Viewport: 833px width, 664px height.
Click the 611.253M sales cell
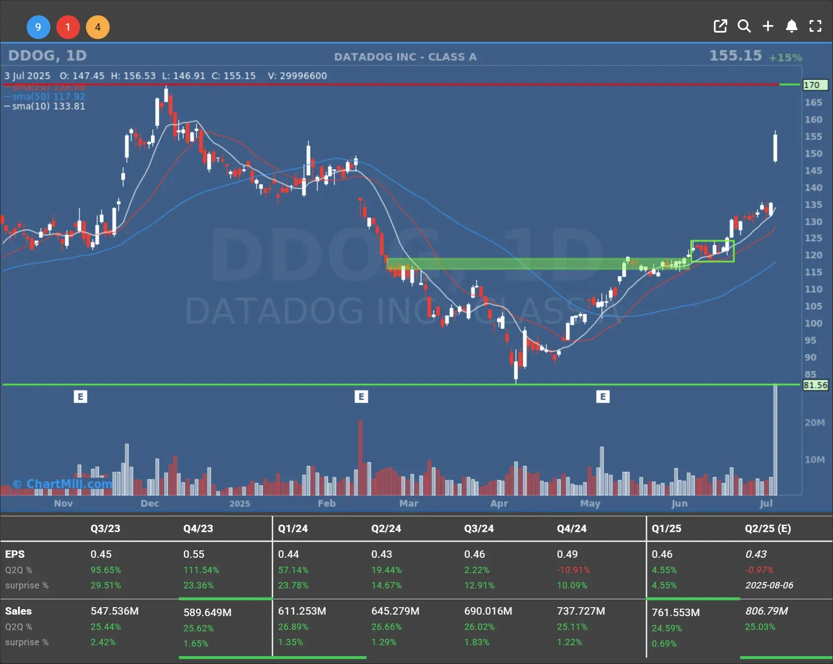[x=302, y=611]
